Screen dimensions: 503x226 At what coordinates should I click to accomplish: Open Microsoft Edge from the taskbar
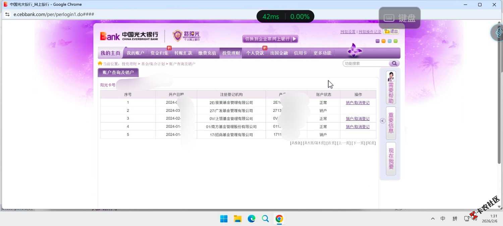pyautogui.click(x=251, y=219)
